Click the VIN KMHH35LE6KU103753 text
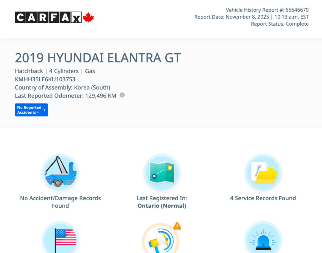Image resolution: width=322 pixels, height=253 pixels. pyautogui.click(x=45, y=79)
